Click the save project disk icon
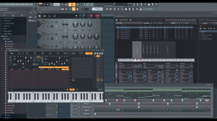 tap(149, 4)
